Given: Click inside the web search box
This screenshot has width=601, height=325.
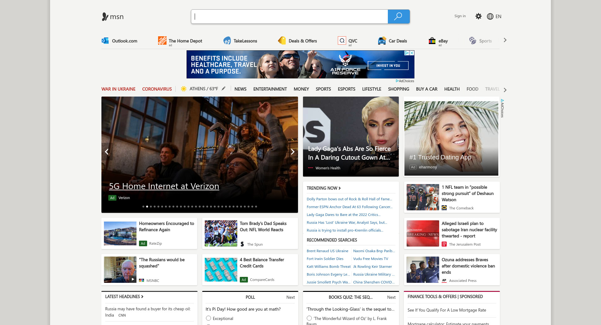Looking at the screenshot, I should [x=289, y=17].
